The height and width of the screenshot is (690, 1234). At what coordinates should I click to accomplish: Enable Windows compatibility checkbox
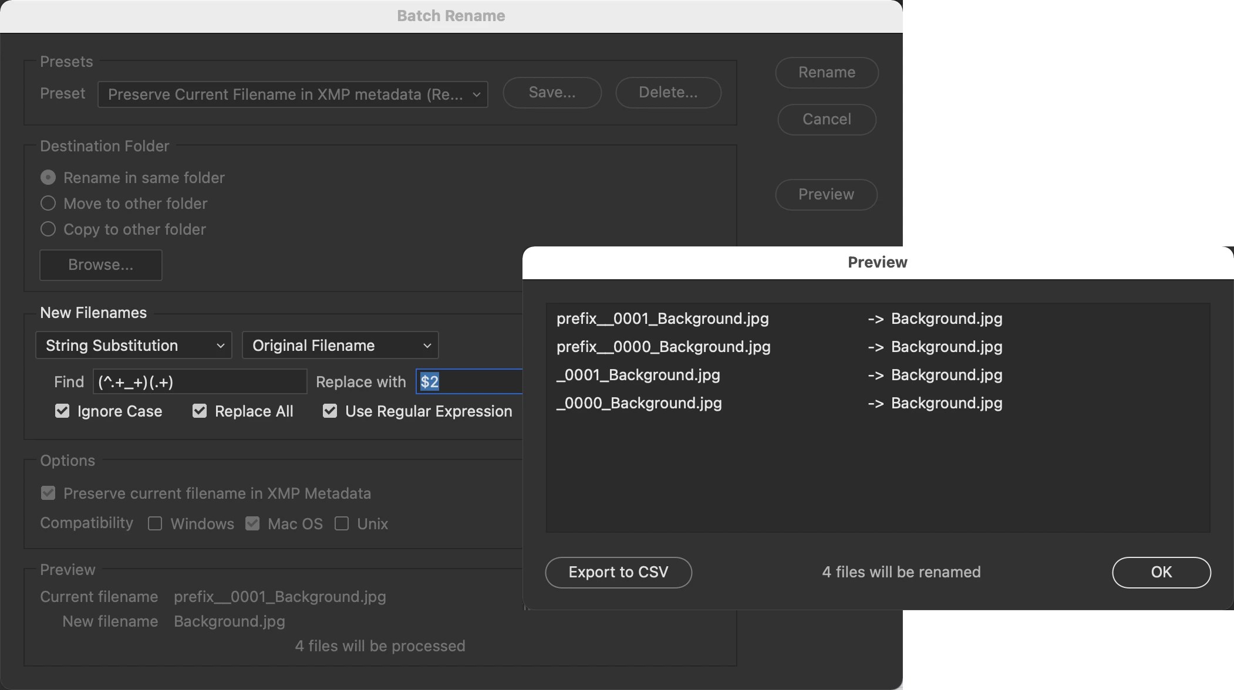[155, 524]
